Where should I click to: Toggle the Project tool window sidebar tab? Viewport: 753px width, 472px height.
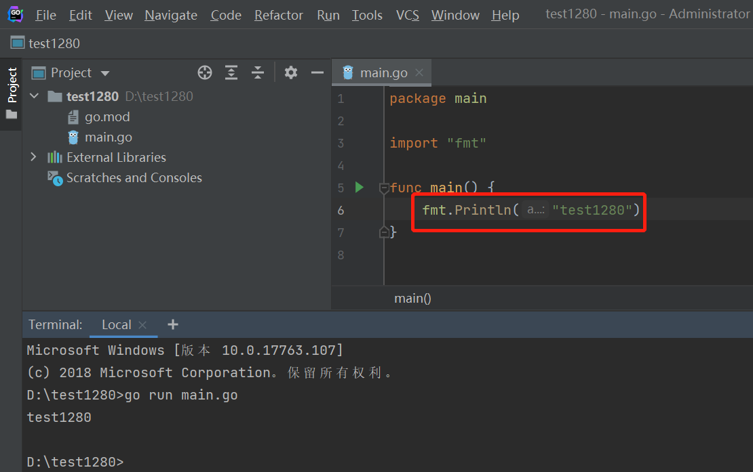coord(12,85)
